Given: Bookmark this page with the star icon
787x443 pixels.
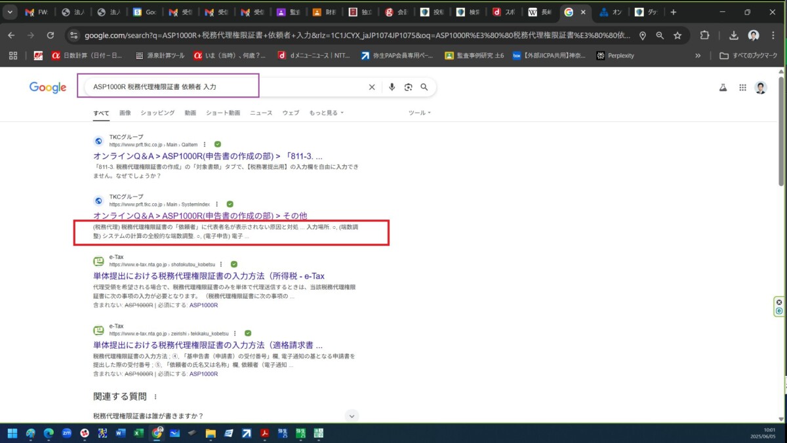Looking at the screenshot, I should (677, 35).
